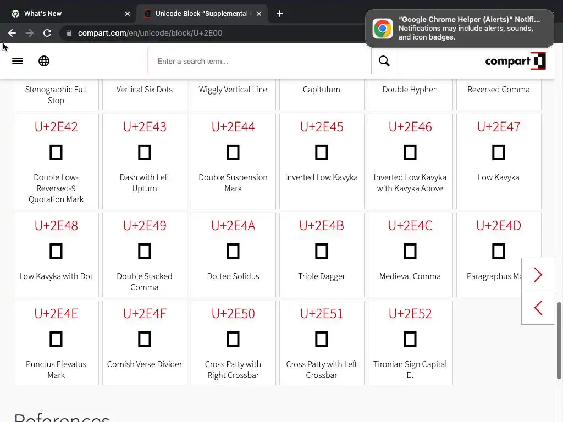Open the U+2E46 character link
Screen dimensions: 563x422
coord(410,127)
